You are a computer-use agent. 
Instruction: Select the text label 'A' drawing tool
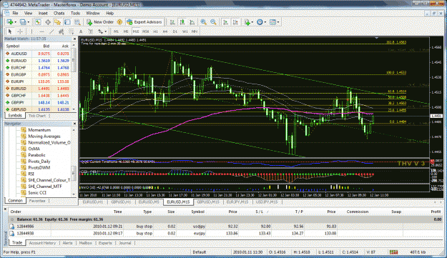(x=81, y=31)
